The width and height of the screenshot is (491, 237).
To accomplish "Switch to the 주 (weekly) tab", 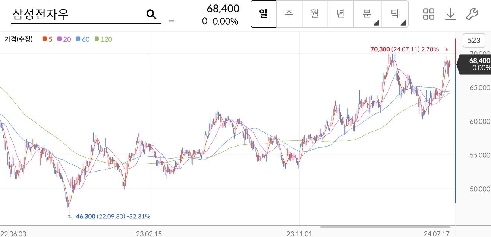I will click(289, 14).
